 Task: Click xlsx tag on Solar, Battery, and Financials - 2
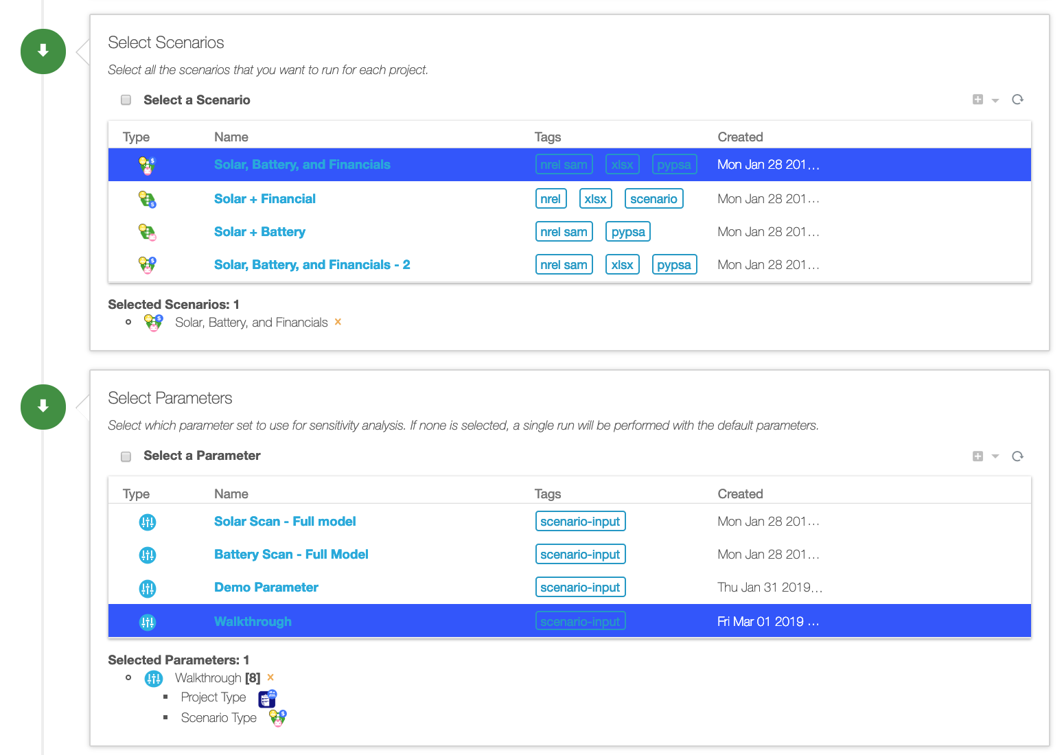coord(622,265)
